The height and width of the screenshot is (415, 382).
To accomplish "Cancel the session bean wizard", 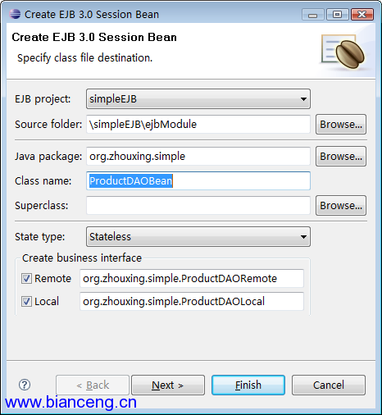I will (x=329, y=385).
